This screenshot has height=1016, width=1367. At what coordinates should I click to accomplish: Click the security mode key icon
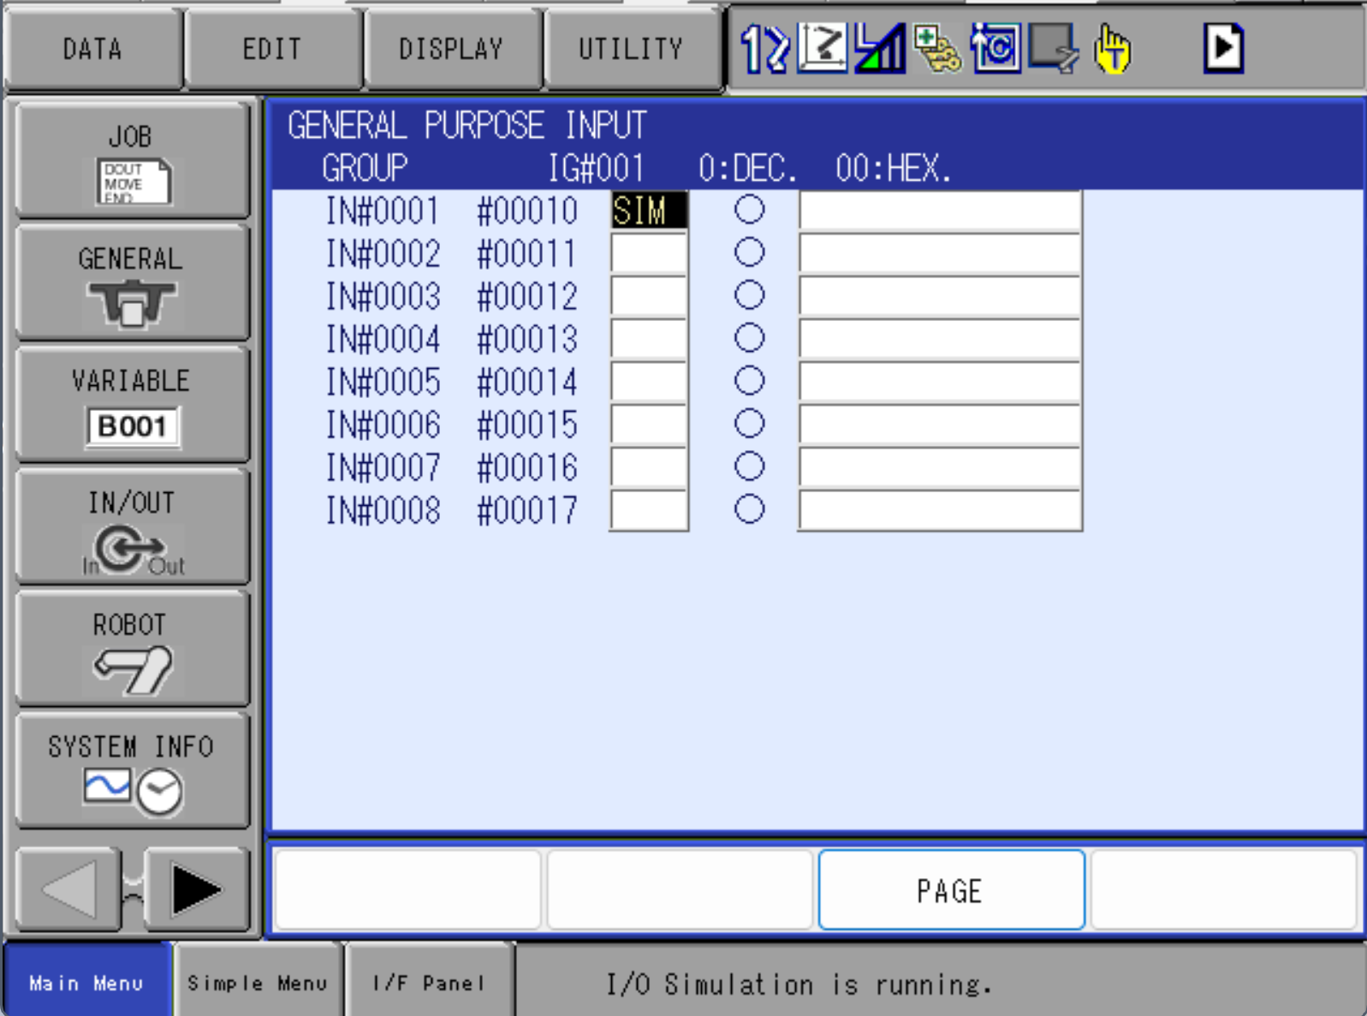coord(937,48)
